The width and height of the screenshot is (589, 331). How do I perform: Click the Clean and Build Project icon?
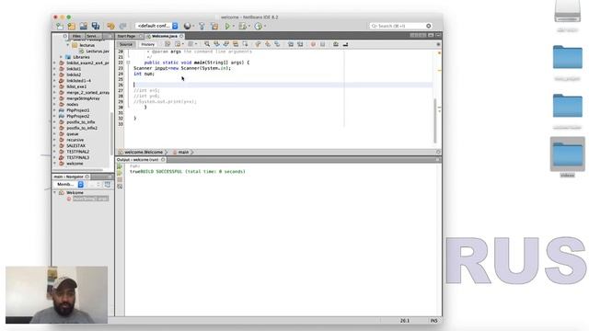[x=214, y=26]
